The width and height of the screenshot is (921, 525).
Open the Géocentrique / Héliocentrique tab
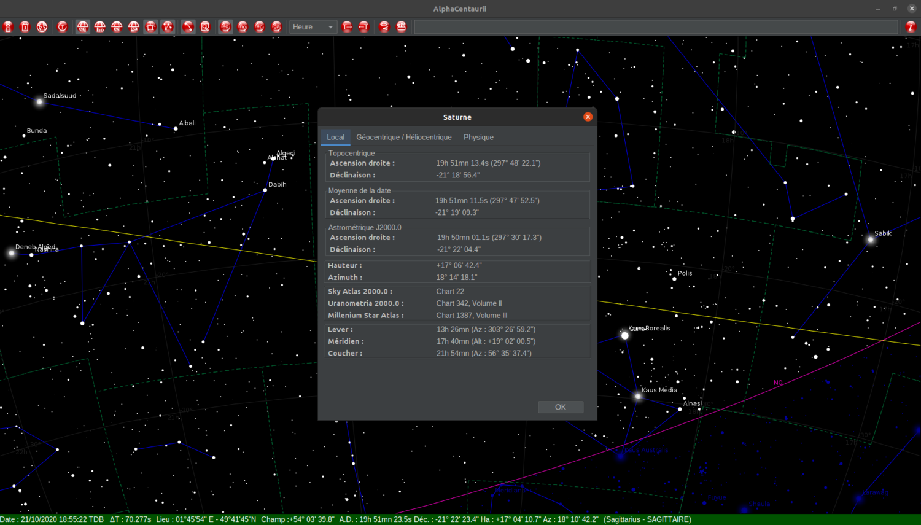[403, 137]
